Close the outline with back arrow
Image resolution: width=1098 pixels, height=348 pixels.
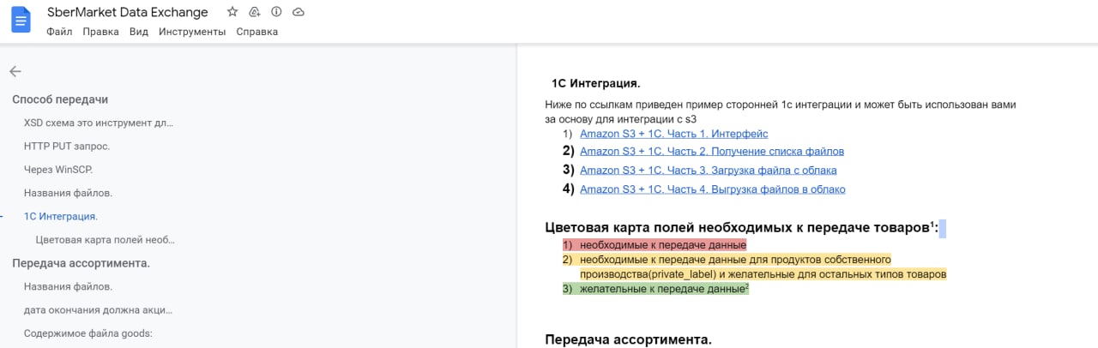pos(15,71)
